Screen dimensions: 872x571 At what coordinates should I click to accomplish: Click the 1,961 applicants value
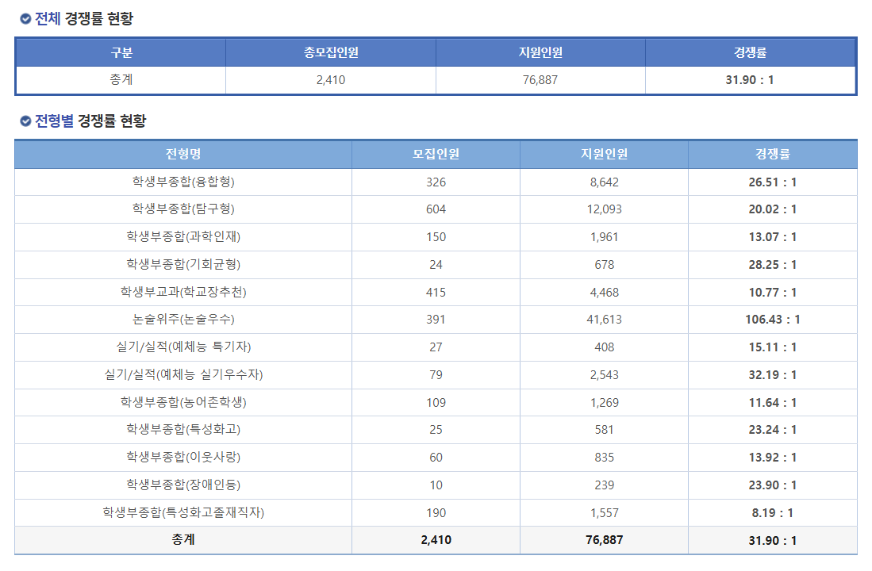click(605, 237)
